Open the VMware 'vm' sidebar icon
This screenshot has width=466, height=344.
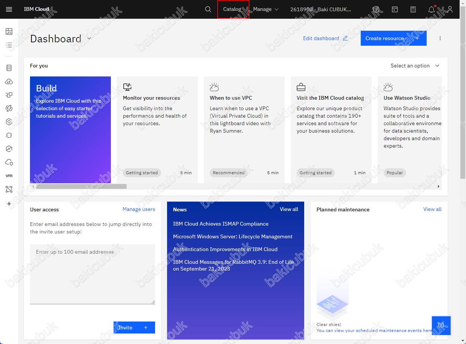pyautogui.click(x=9, y=176)
